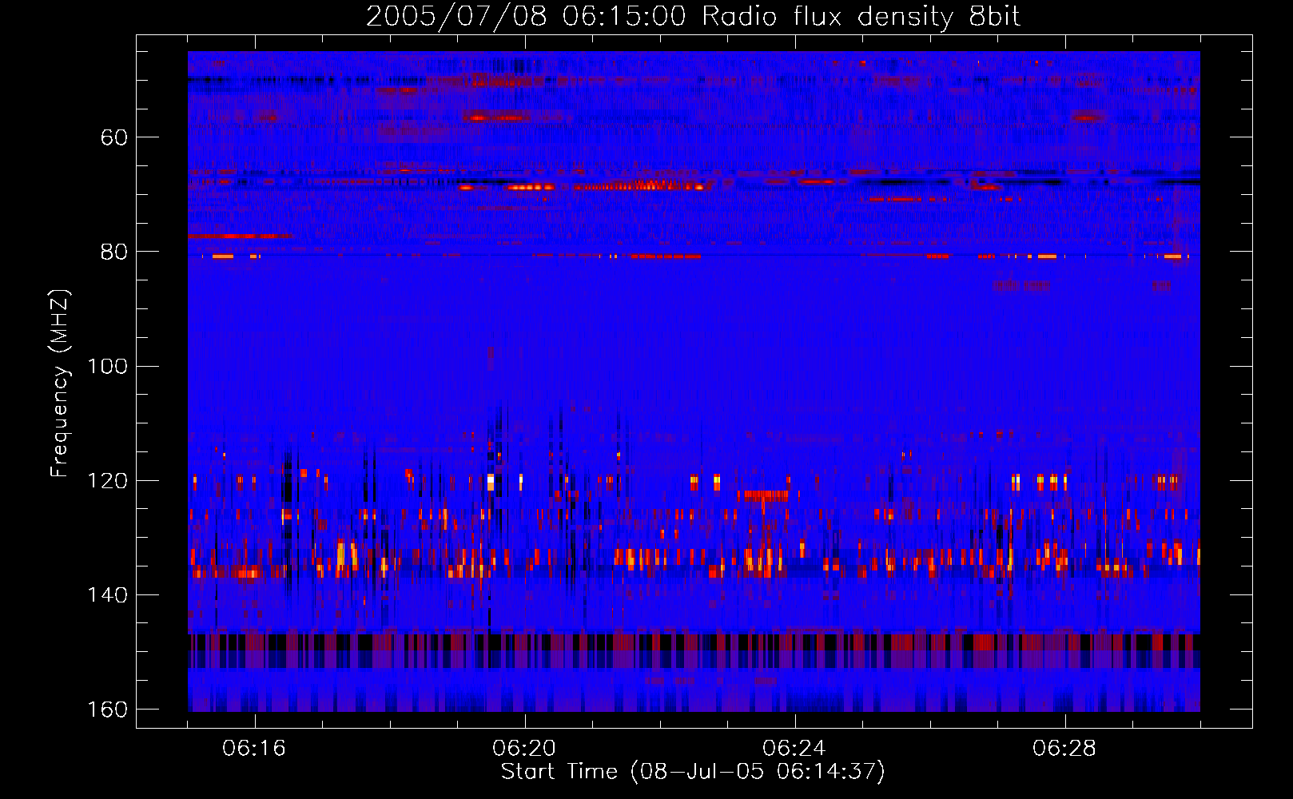1293x799 pixels.
Task: Click the 06:20 time tick label
Action: tap(524, 749)
